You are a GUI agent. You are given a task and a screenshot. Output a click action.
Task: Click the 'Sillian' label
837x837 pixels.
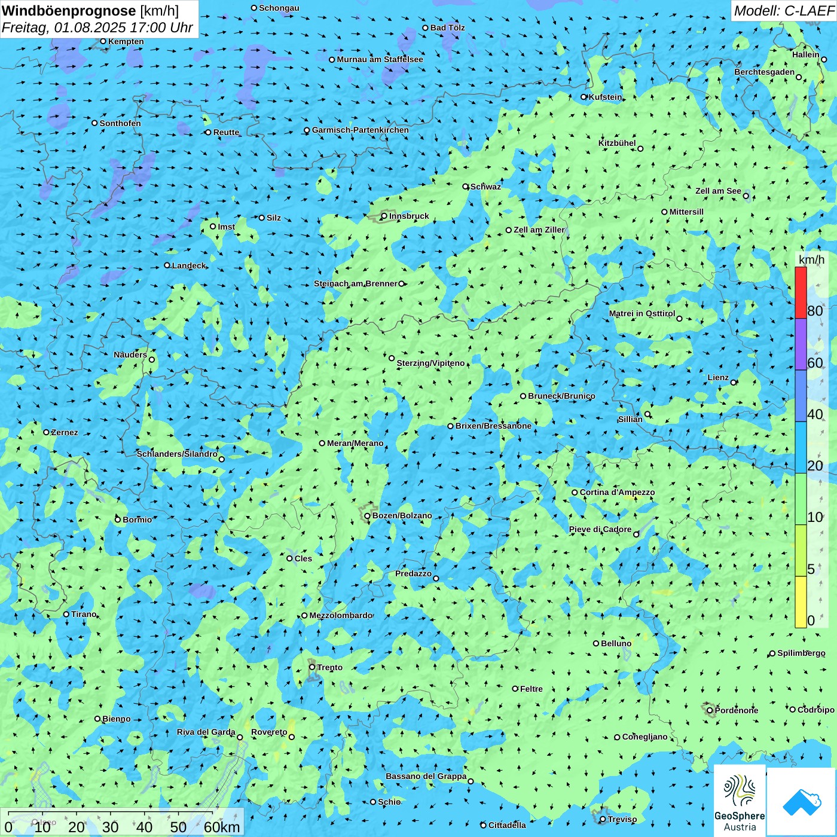click(x=630, y=419)
